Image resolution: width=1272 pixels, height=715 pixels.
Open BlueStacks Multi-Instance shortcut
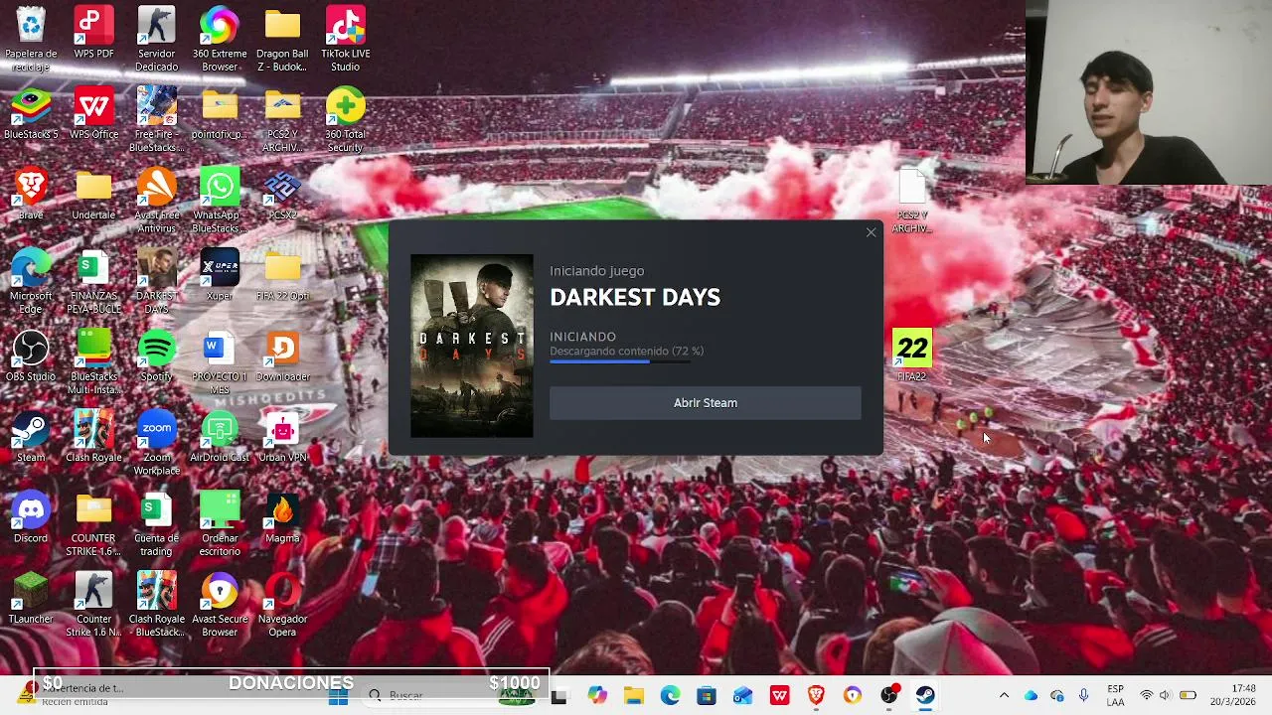(x=93, y=361)
